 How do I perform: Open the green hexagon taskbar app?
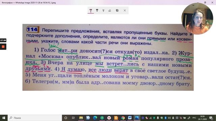click(102, 118)
